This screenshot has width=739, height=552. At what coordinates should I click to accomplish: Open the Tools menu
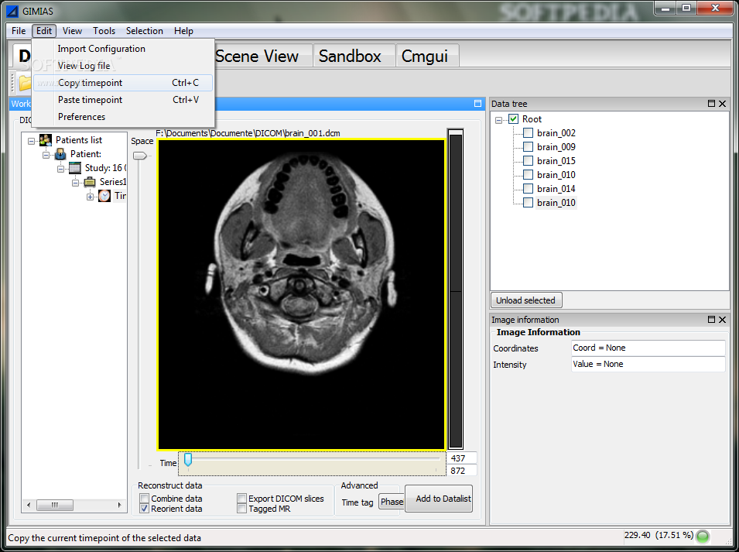tap(104, 31)
